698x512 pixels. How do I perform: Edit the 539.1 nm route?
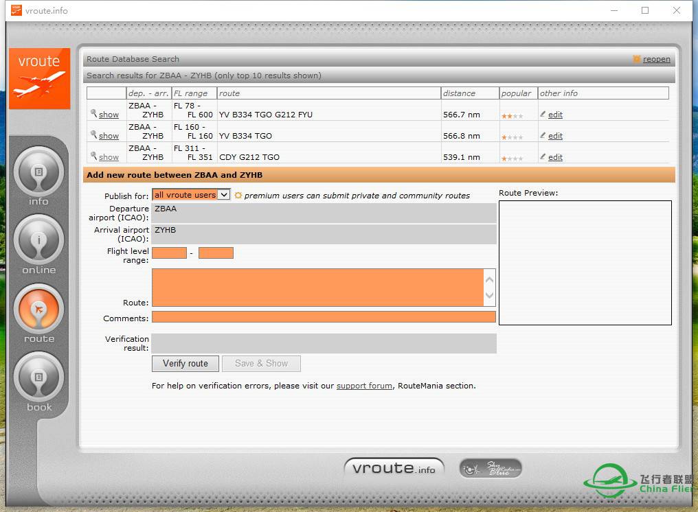pos(555,157)
